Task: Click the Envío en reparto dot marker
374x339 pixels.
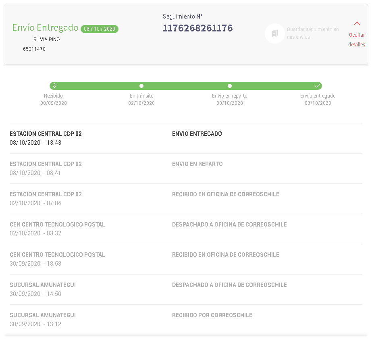Action: tap(230, 86)
